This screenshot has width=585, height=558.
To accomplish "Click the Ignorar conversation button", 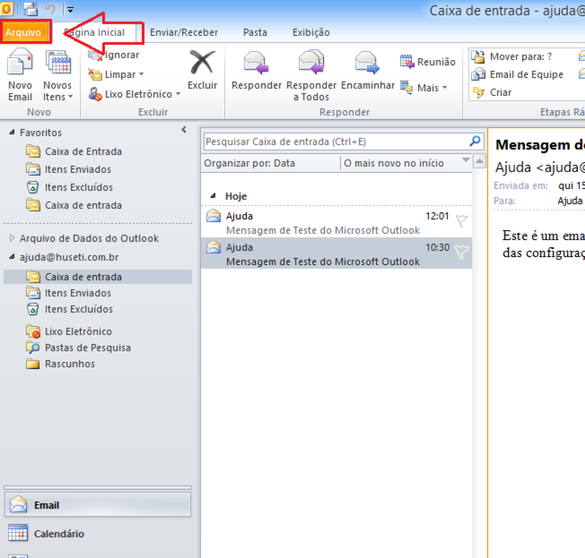I will pos(114,55).
